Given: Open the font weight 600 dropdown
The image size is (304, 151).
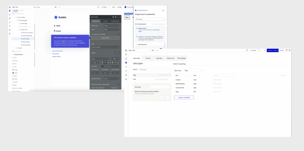Looking at the screenshot, I should click(x=116, y=59).
